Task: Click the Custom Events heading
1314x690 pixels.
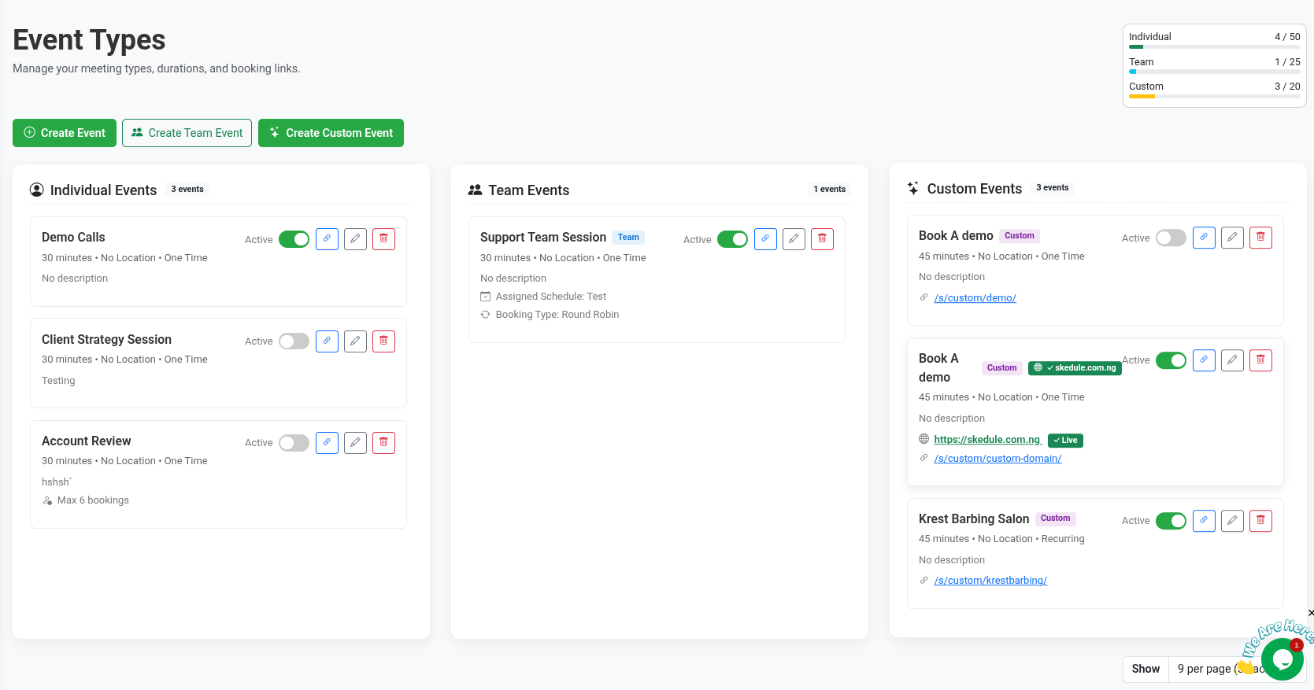Action: pos(974,189)
